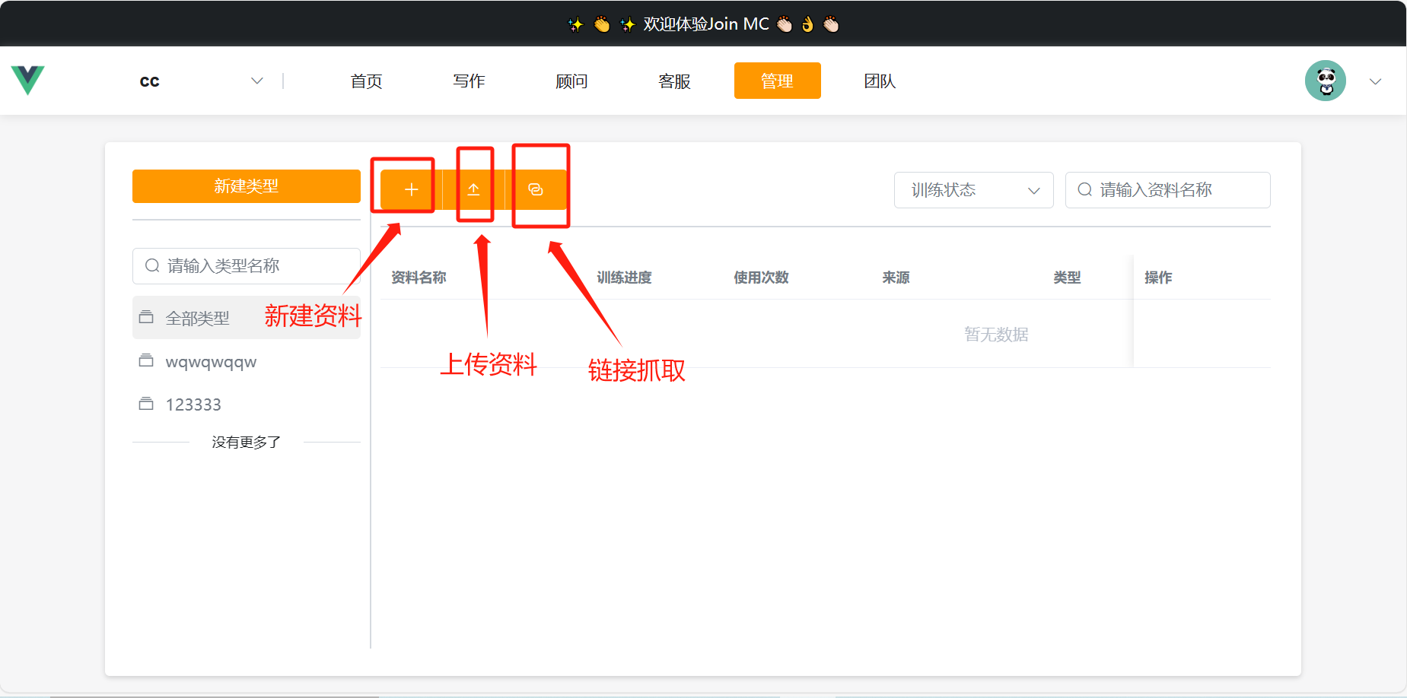Click the green V logo

[28, 80]
